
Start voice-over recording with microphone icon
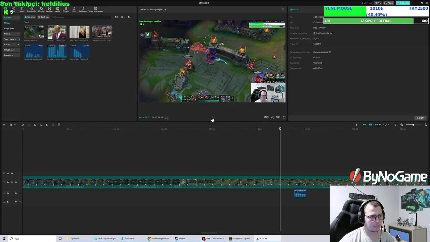pos(356,125)
